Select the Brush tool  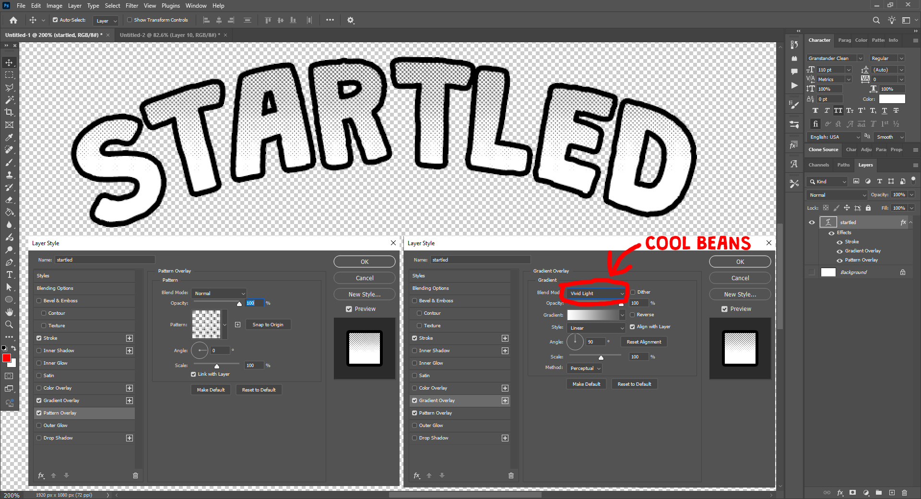point(9,162)
